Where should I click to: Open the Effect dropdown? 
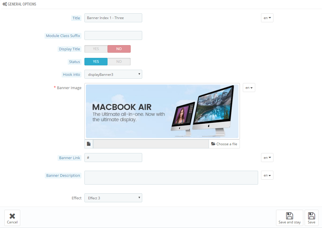pyautogui.click(x=113, y=198)
